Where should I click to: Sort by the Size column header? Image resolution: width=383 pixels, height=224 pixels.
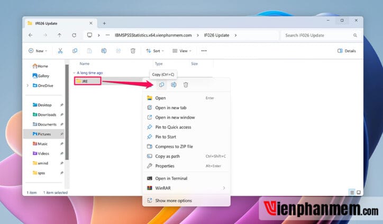click(x=195, y=64)
